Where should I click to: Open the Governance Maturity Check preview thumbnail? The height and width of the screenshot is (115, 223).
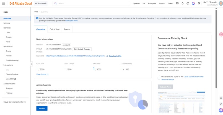click(181, 103)
